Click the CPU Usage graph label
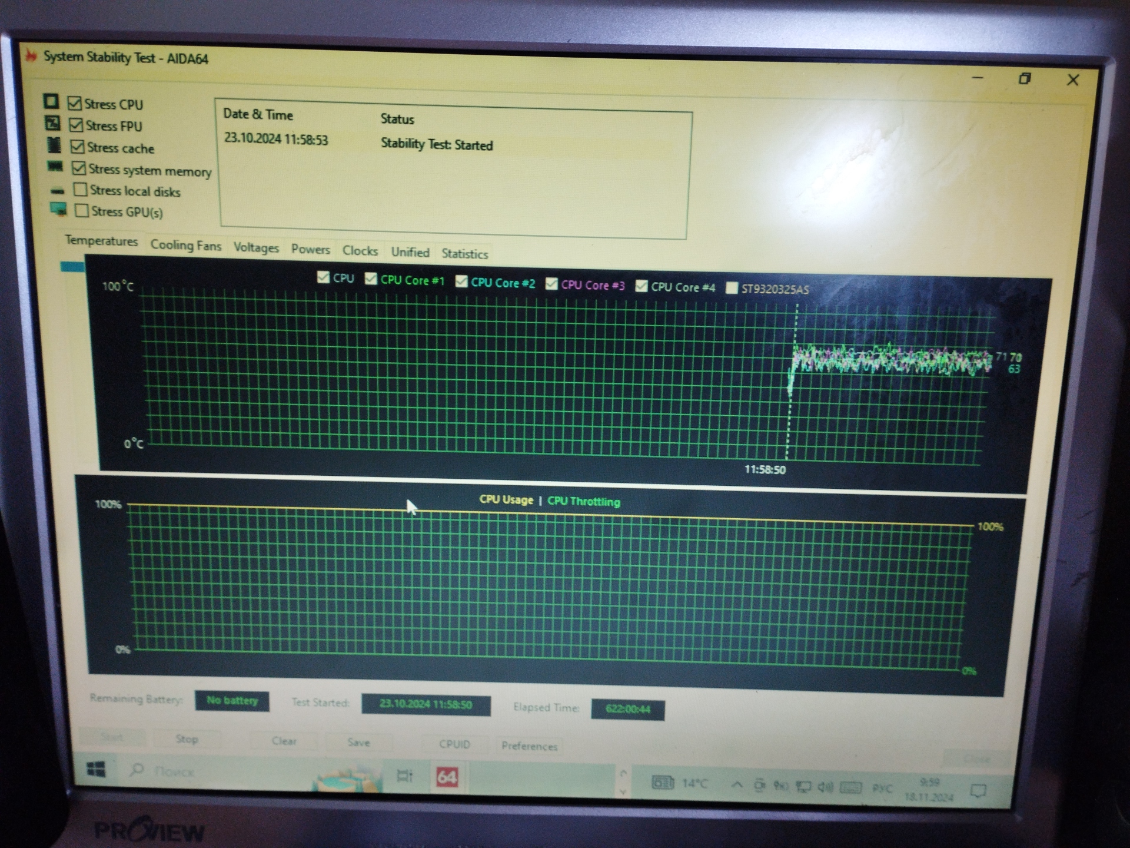This screenshot has width=1130, height=848. tap(506, 500)
